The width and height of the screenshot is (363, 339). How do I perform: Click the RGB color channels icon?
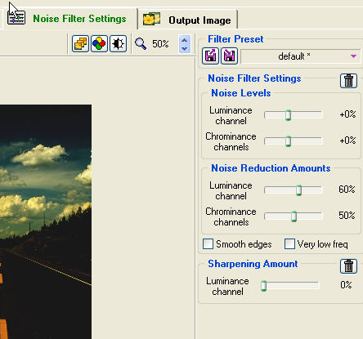[99, 43]
